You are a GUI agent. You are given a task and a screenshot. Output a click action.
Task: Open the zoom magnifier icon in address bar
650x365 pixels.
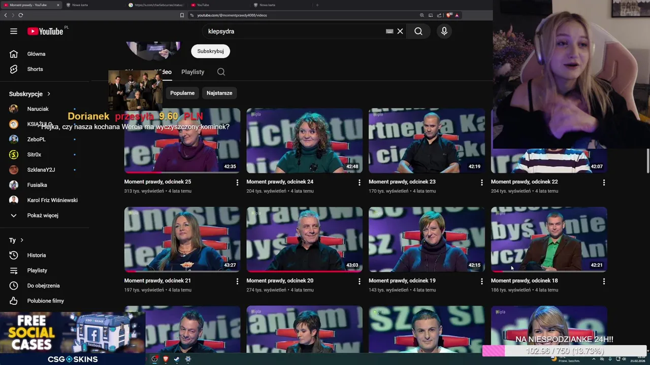point(421,15)
